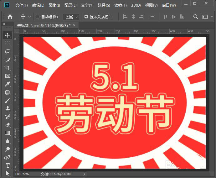Click the 116.39% zoom level field
This screenshot has width=216, height=178.
[22, 174]
